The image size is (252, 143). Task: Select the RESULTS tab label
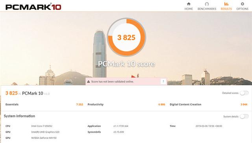click(x=226, y=9)
